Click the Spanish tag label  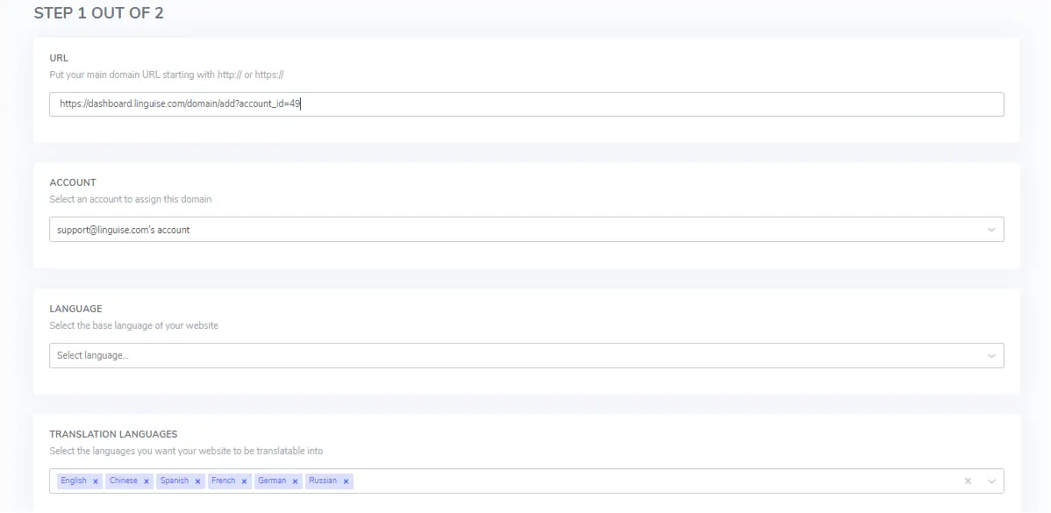coord(175,481)
